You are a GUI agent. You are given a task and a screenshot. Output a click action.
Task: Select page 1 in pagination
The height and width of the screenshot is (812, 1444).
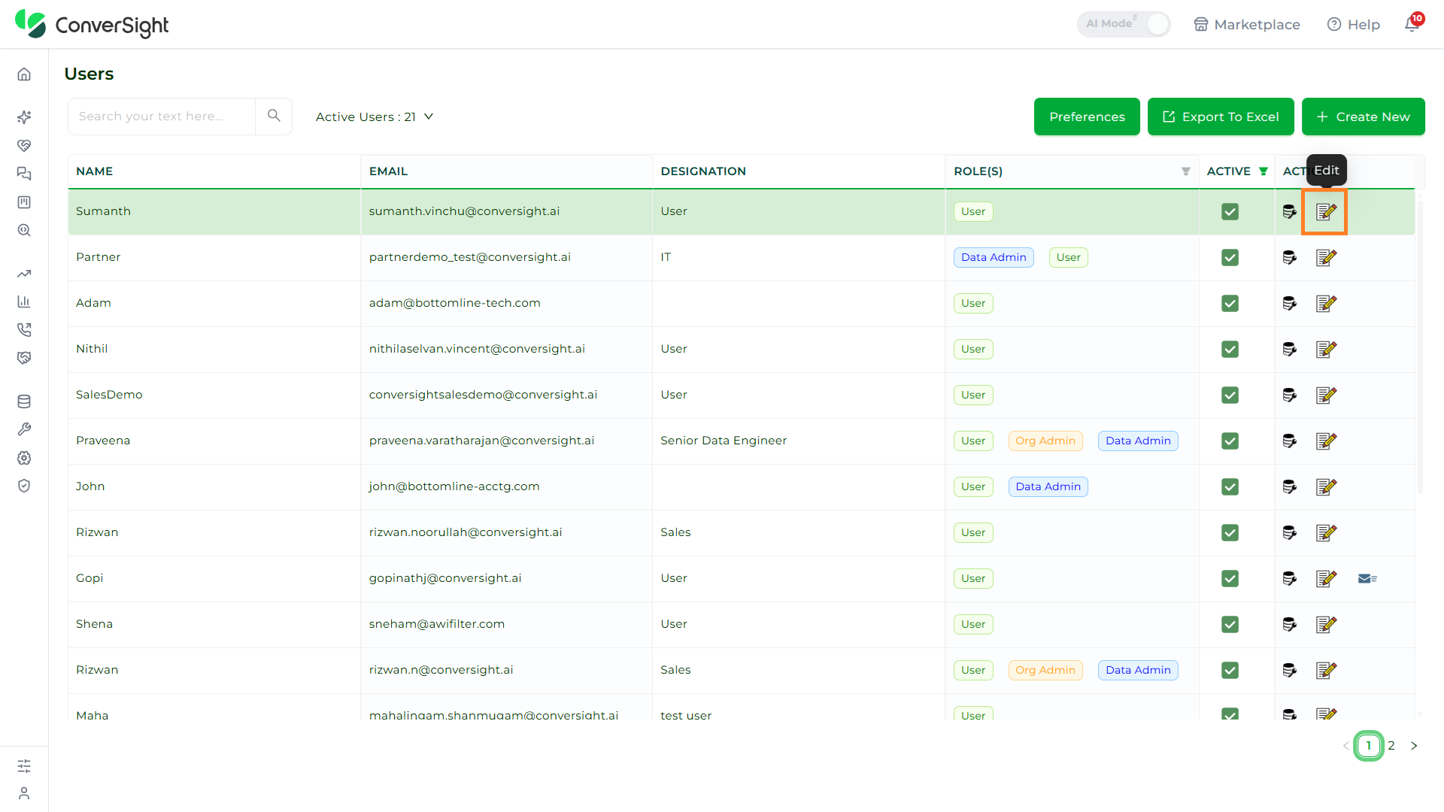click(1369, 746)
